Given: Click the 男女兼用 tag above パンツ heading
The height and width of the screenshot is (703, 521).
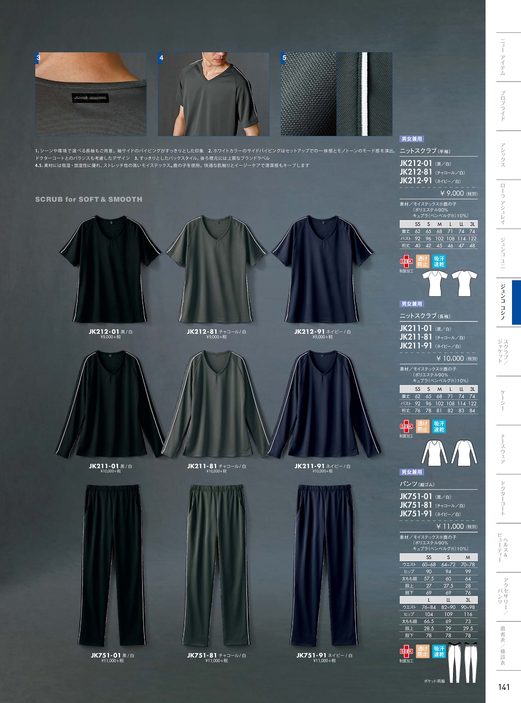Looking at the screenshot, I should (x=412, y=472).
